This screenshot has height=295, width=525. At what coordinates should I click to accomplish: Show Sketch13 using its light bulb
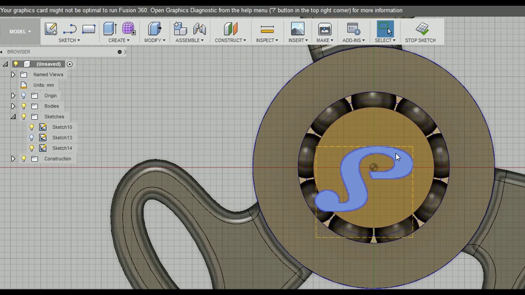[32, 138]
